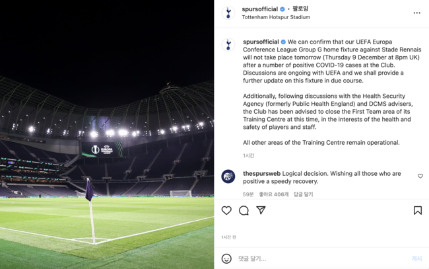
Task: Reply to thespursweb comment via 답글 달기
Action: coord(303,194)
